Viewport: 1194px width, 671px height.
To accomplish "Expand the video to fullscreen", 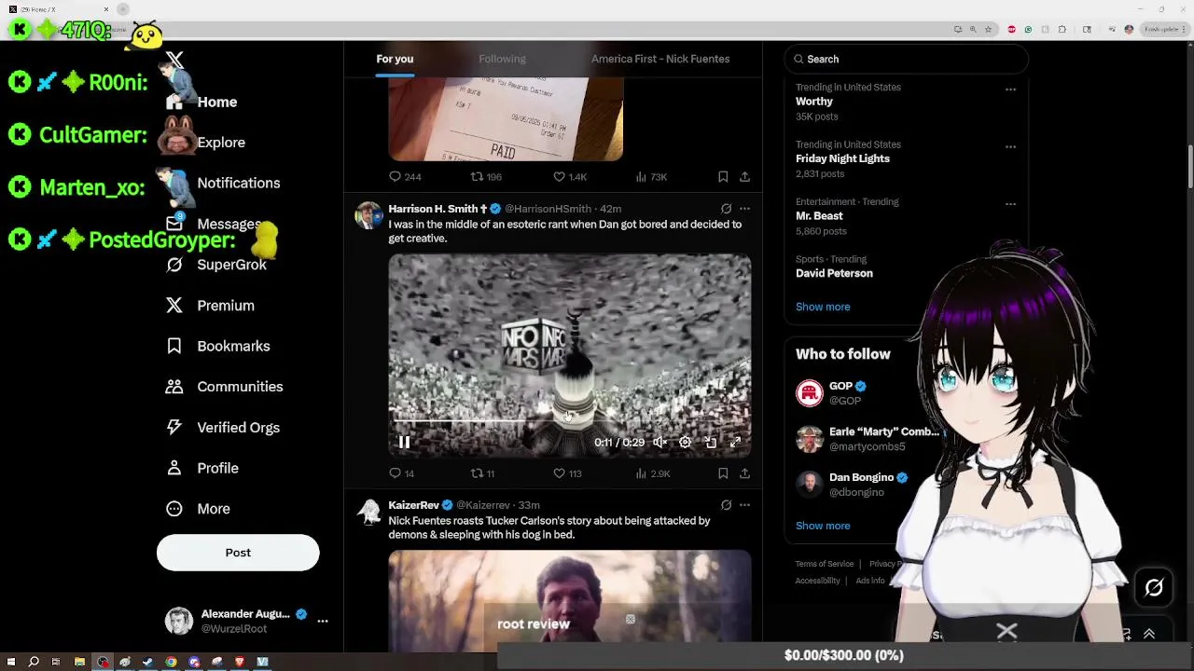I will (x=735, y=443).
